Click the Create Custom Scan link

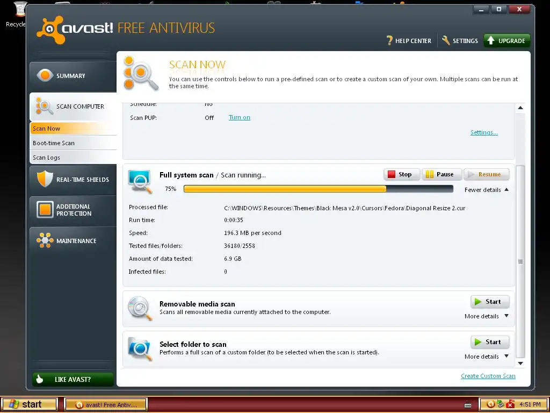click(x=488, y=376)
